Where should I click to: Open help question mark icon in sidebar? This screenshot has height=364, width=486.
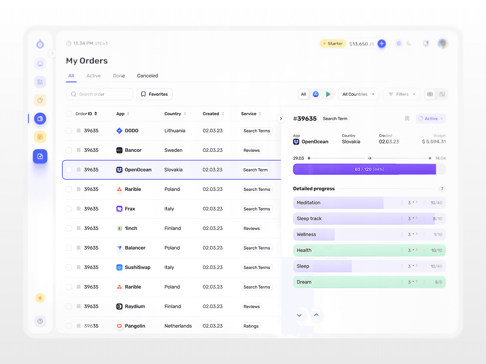click(x=40, y=321)
